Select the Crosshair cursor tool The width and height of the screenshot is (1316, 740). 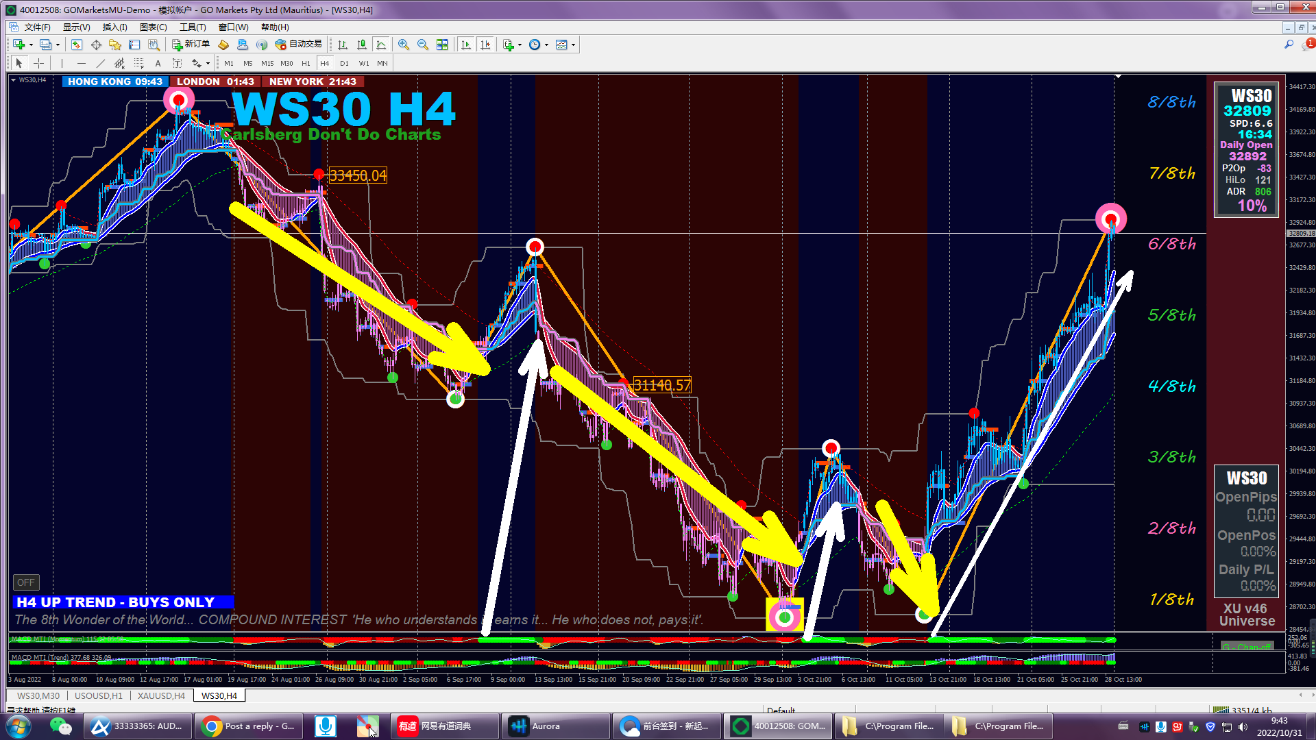tap(39, 63)
